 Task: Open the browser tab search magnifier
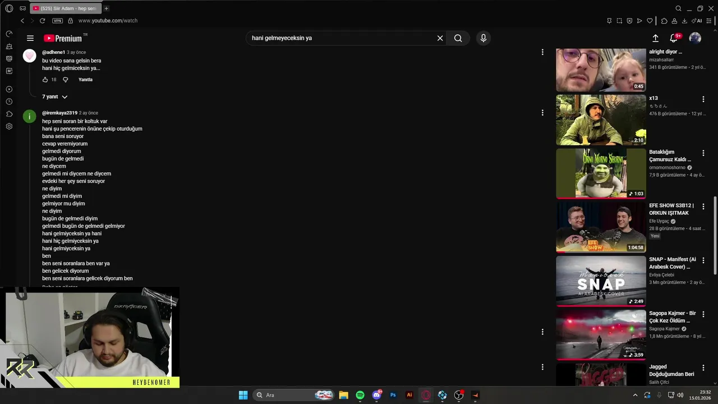(x=679, y=8)
